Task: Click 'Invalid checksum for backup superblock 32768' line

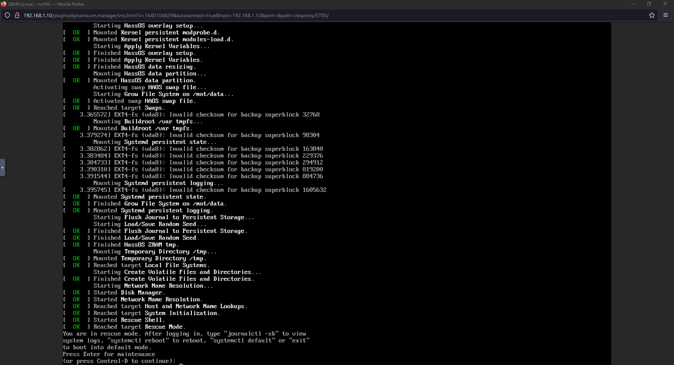Action: pos(191,115)
